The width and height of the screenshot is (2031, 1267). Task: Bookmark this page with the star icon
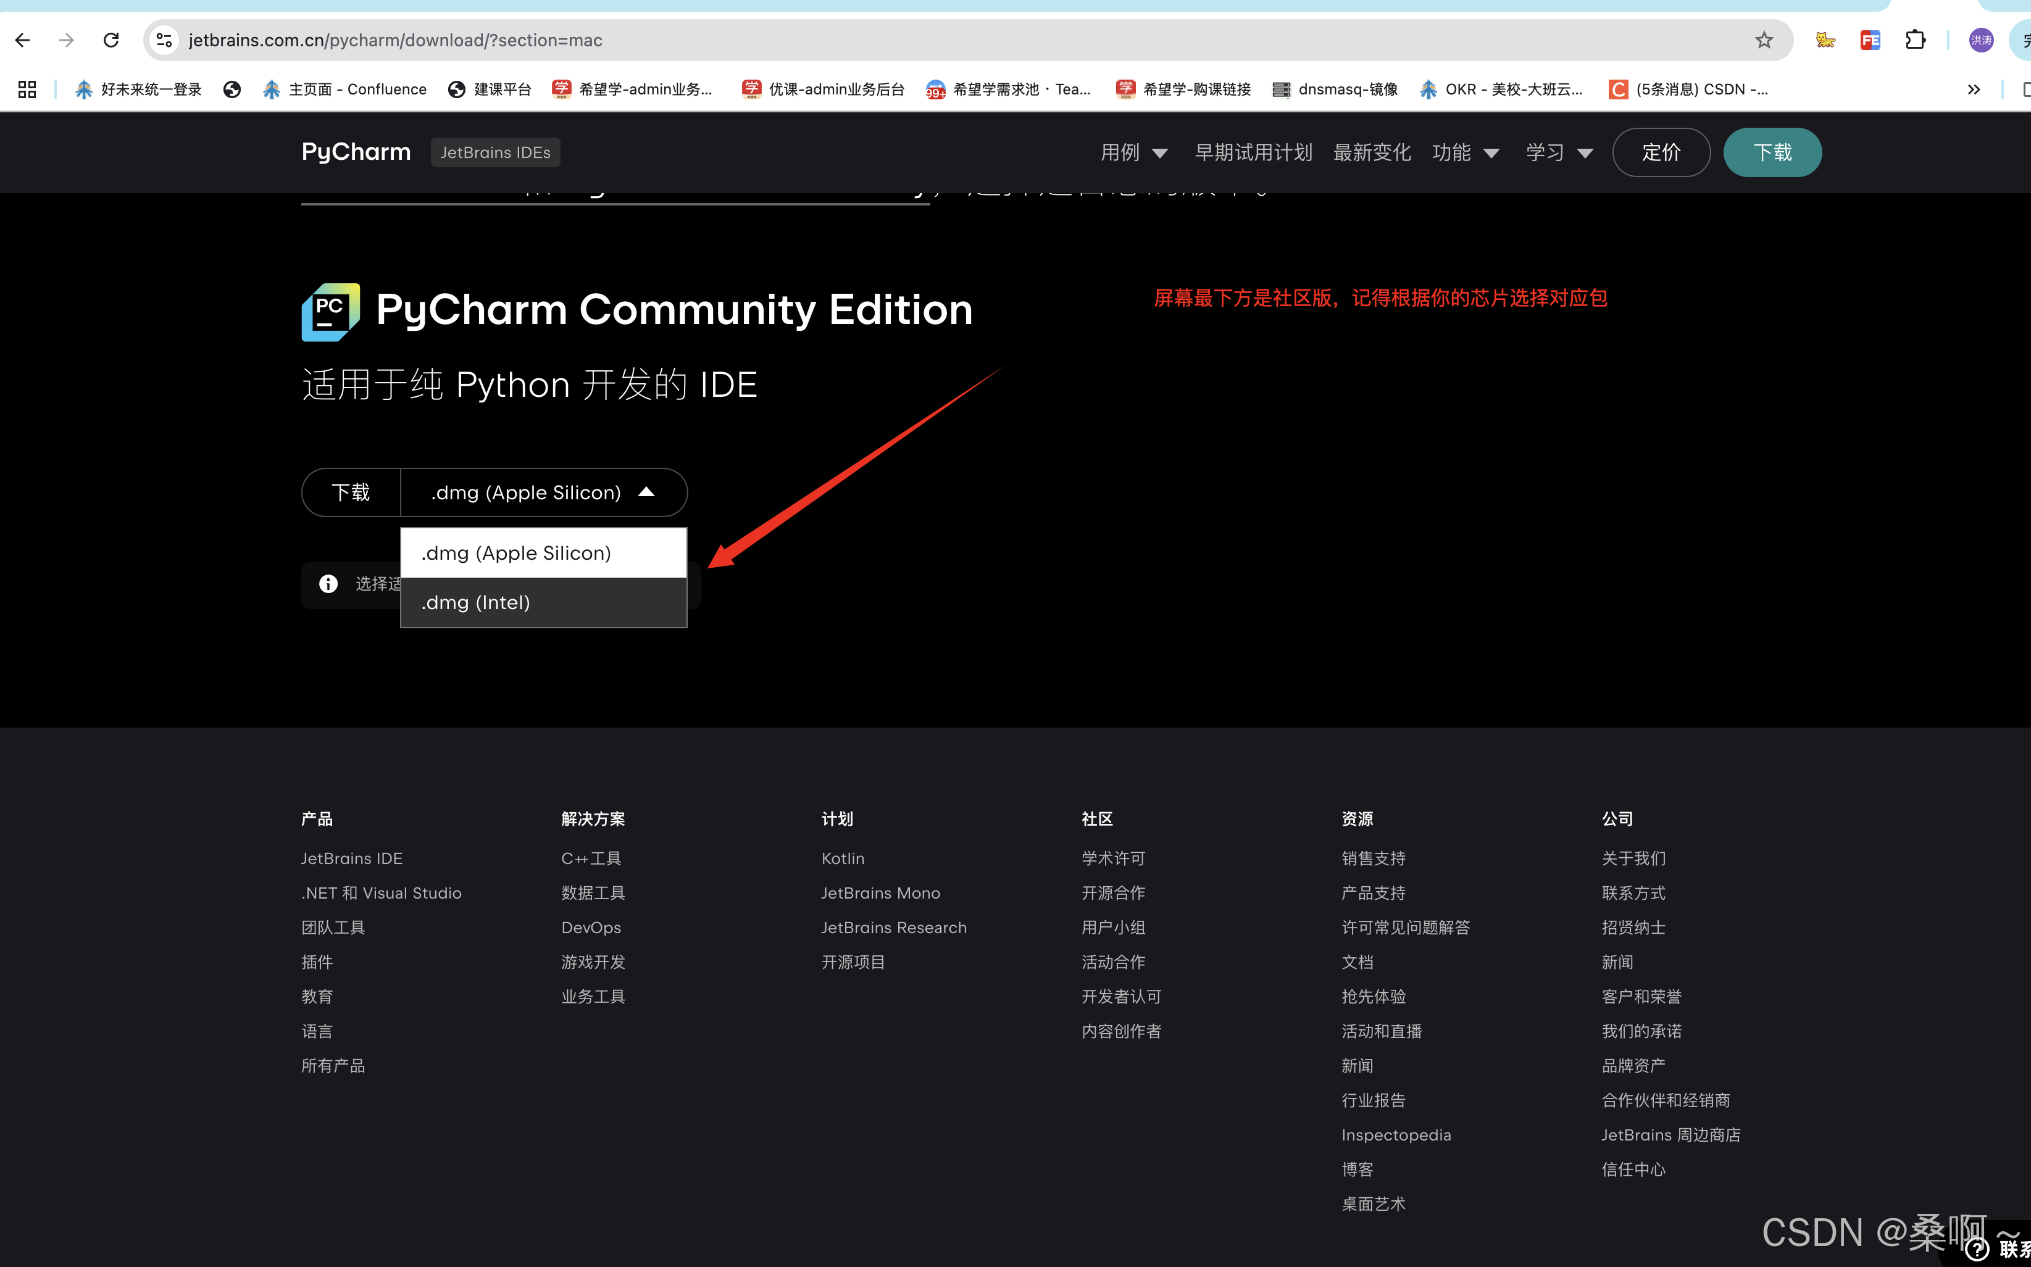click(x=1764, y=39)
